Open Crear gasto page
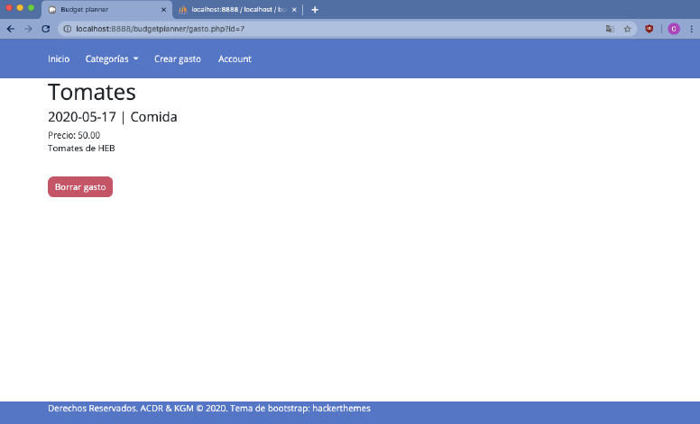 click(x=178, y=59)
